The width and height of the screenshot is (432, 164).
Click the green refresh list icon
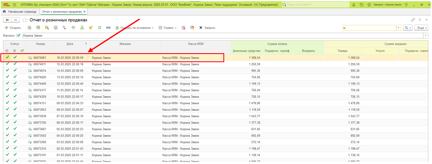[x=99, y=28]
